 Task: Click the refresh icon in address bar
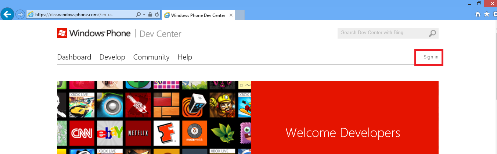point(157,15)
